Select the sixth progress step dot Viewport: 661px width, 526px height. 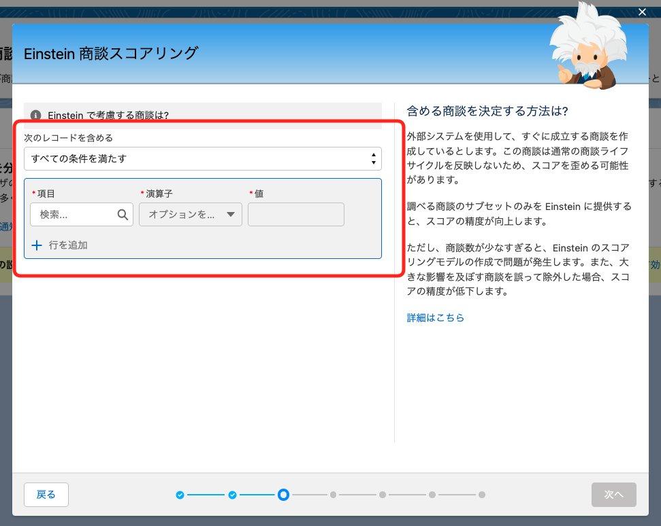coord(432,495)
